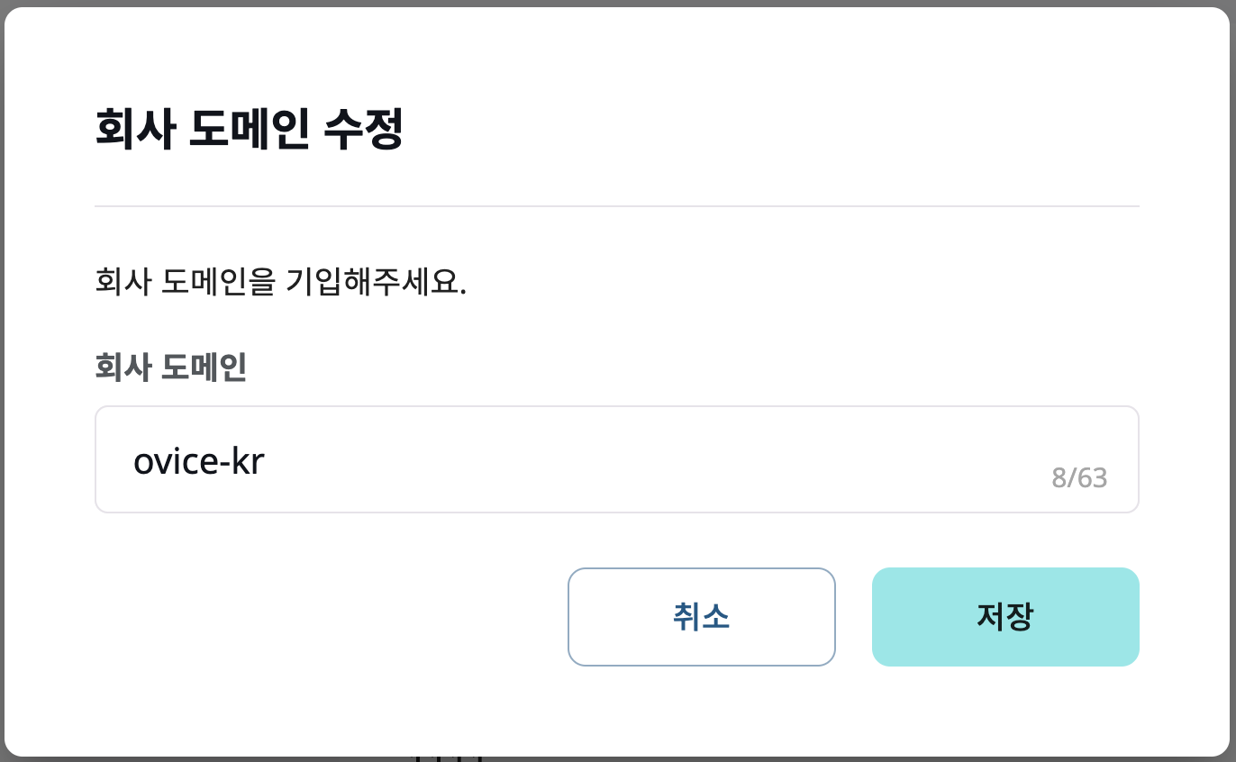1236x762 pixels.
Task: Click the divider line under the title
Action: coord(617,206)
